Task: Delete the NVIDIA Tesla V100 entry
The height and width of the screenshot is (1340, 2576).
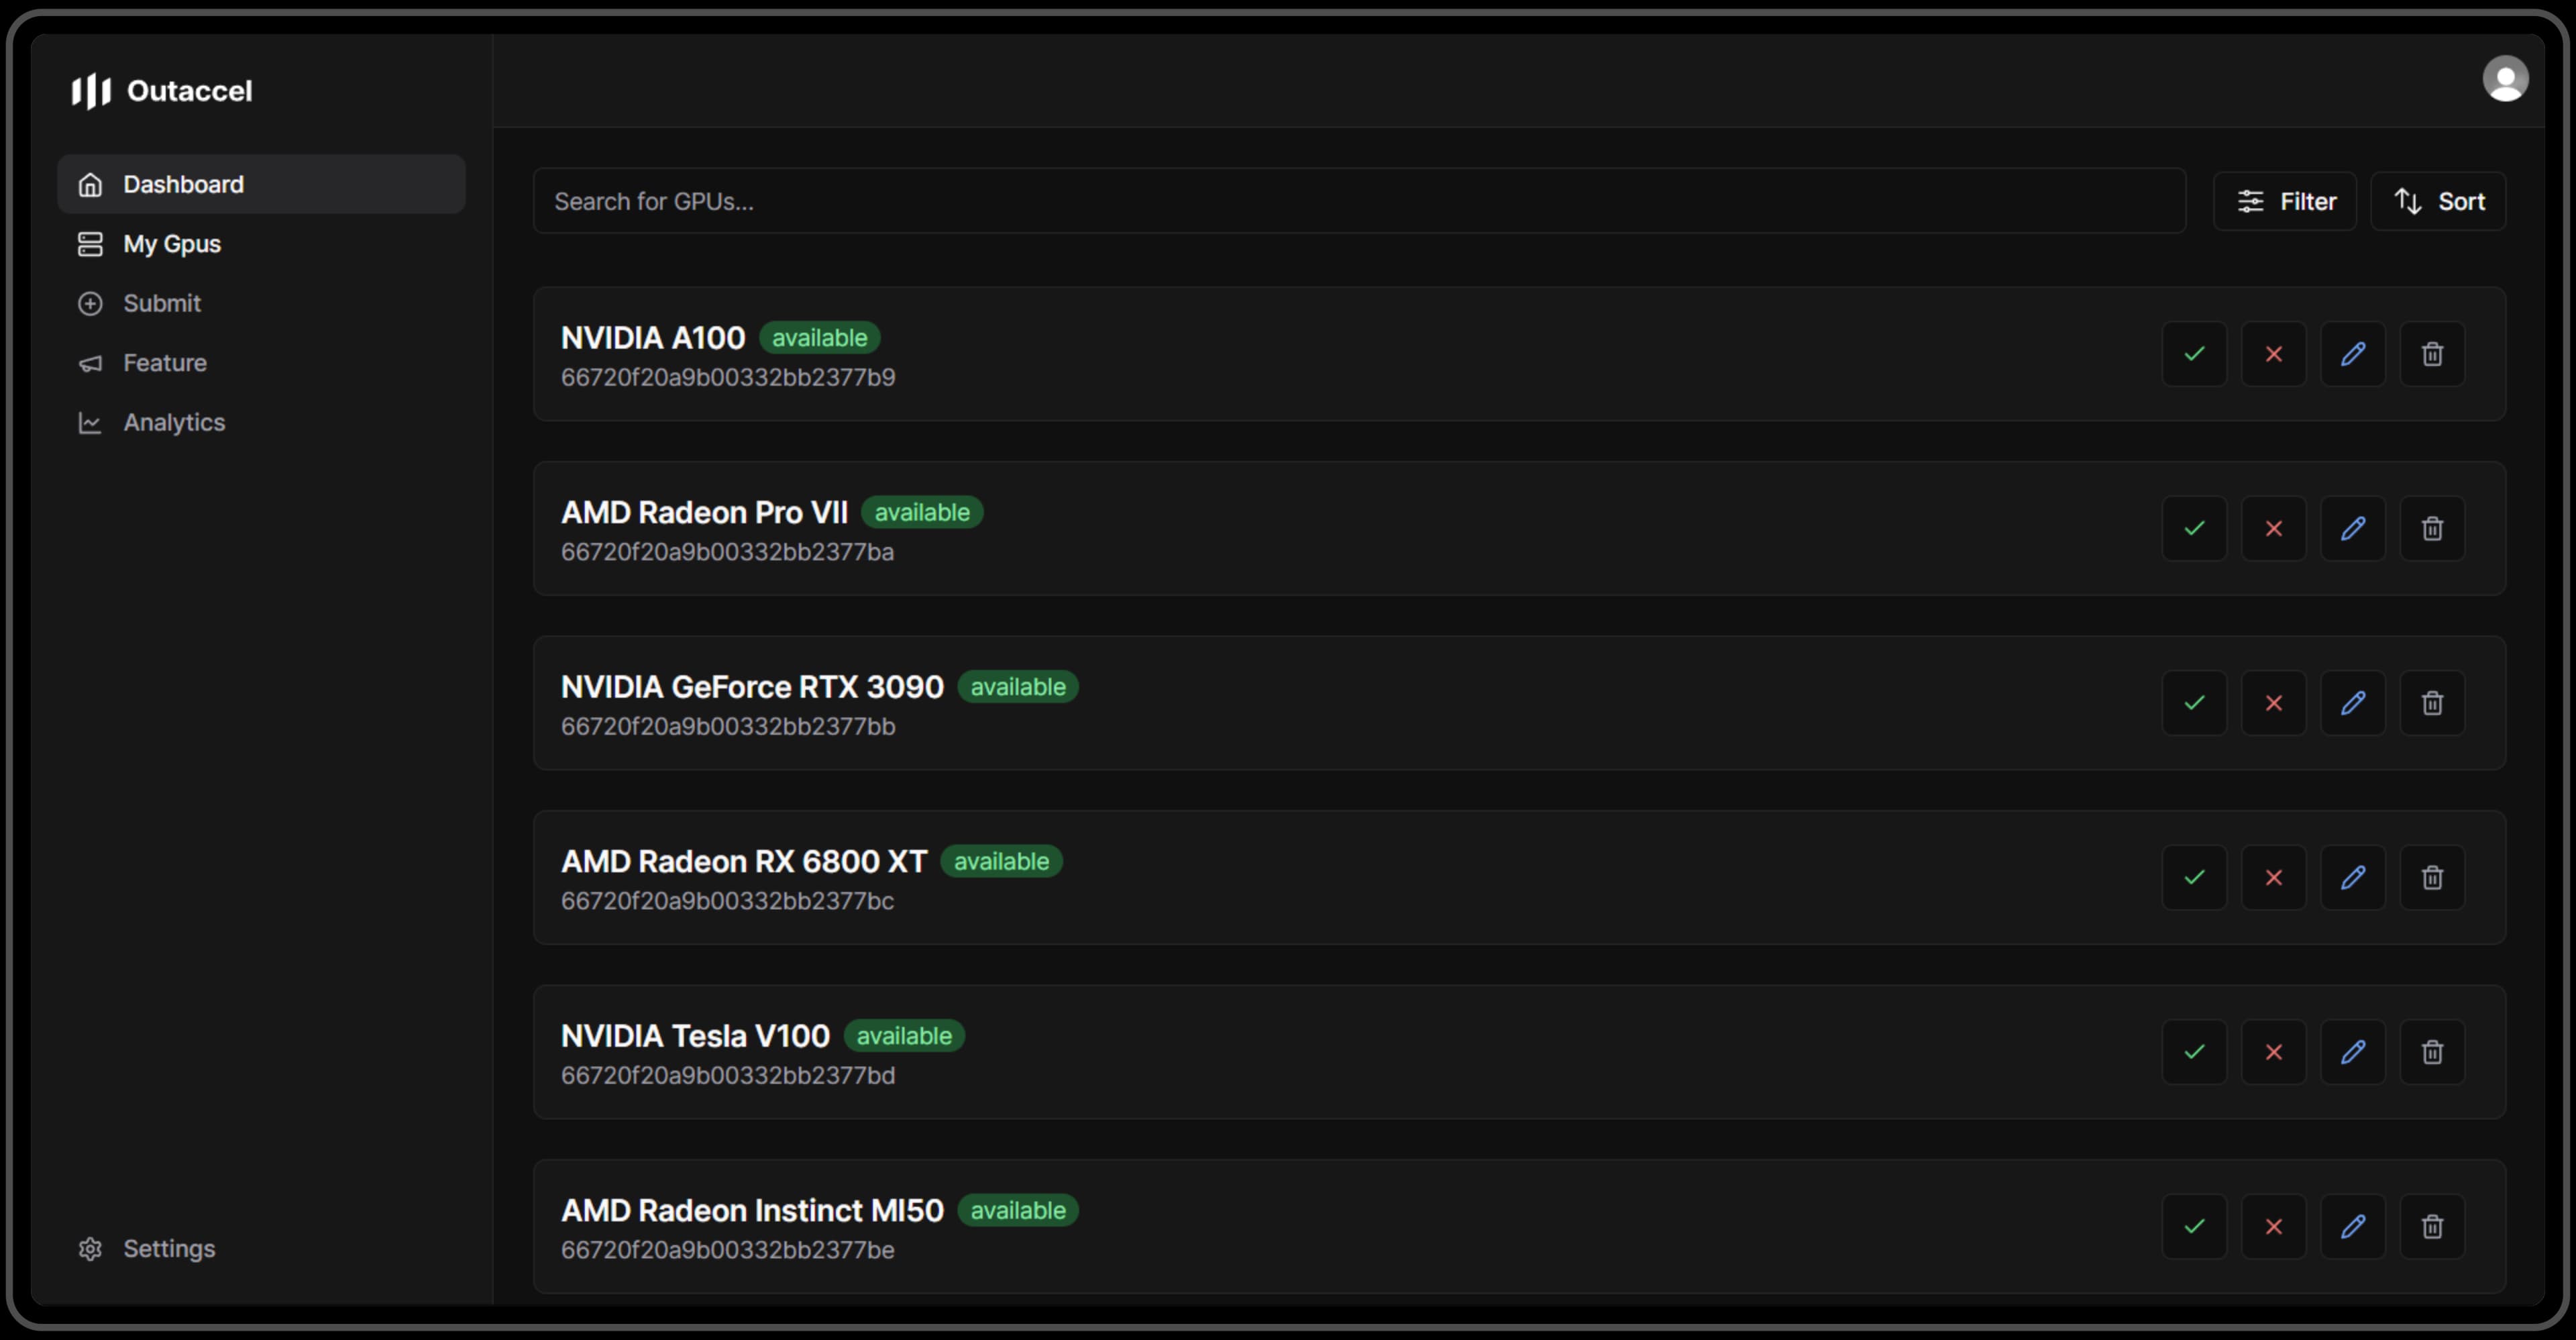Action: tap(2432, 1052)
